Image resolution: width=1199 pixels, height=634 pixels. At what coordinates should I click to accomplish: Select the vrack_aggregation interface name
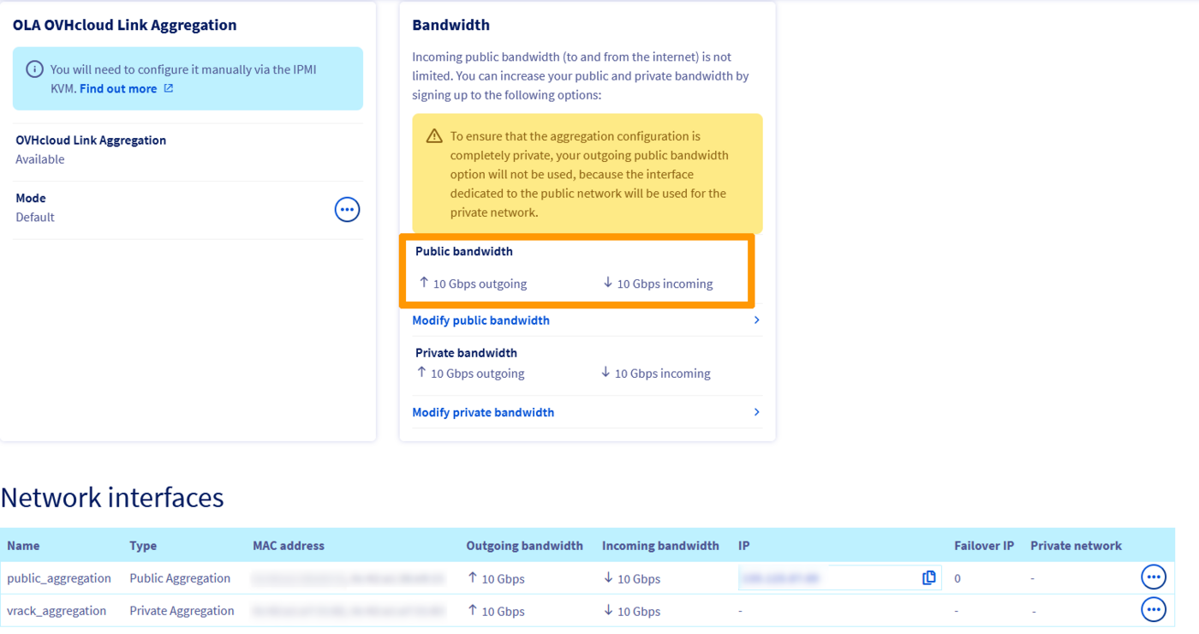click(57, 611)
